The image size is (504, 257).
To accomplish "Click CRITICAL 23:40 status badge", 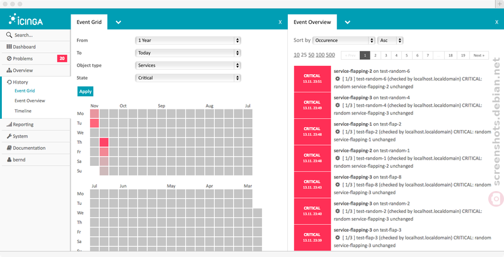I will coord(312,211).
